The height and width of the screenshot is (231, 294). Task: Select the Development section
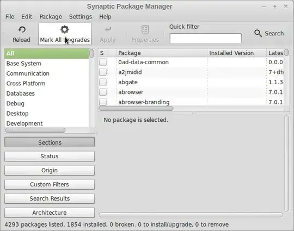pyautogui.click(x=46, y=123)
